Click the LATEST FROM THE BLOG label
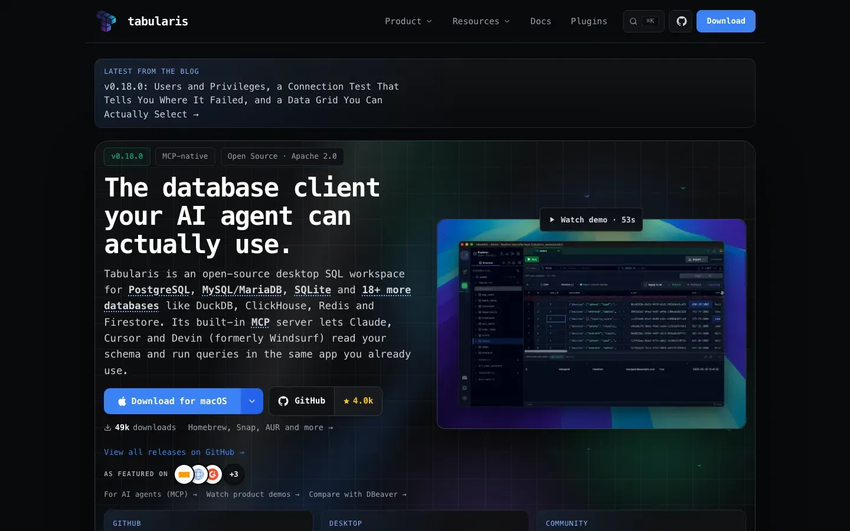850x531 pixels. [x=152, y=71]
